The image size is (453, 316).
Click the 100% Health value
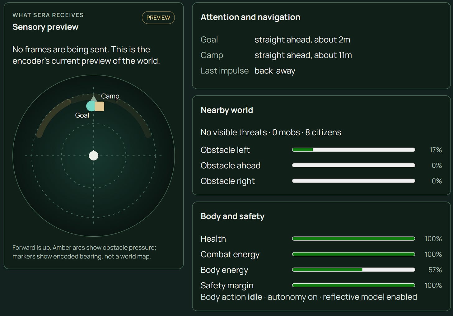[433, 239]
